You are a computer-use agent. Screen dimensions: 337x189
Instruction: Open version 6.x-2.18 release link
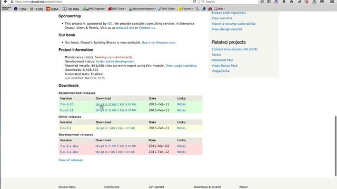pyautogui.click(x=67, y=110)
